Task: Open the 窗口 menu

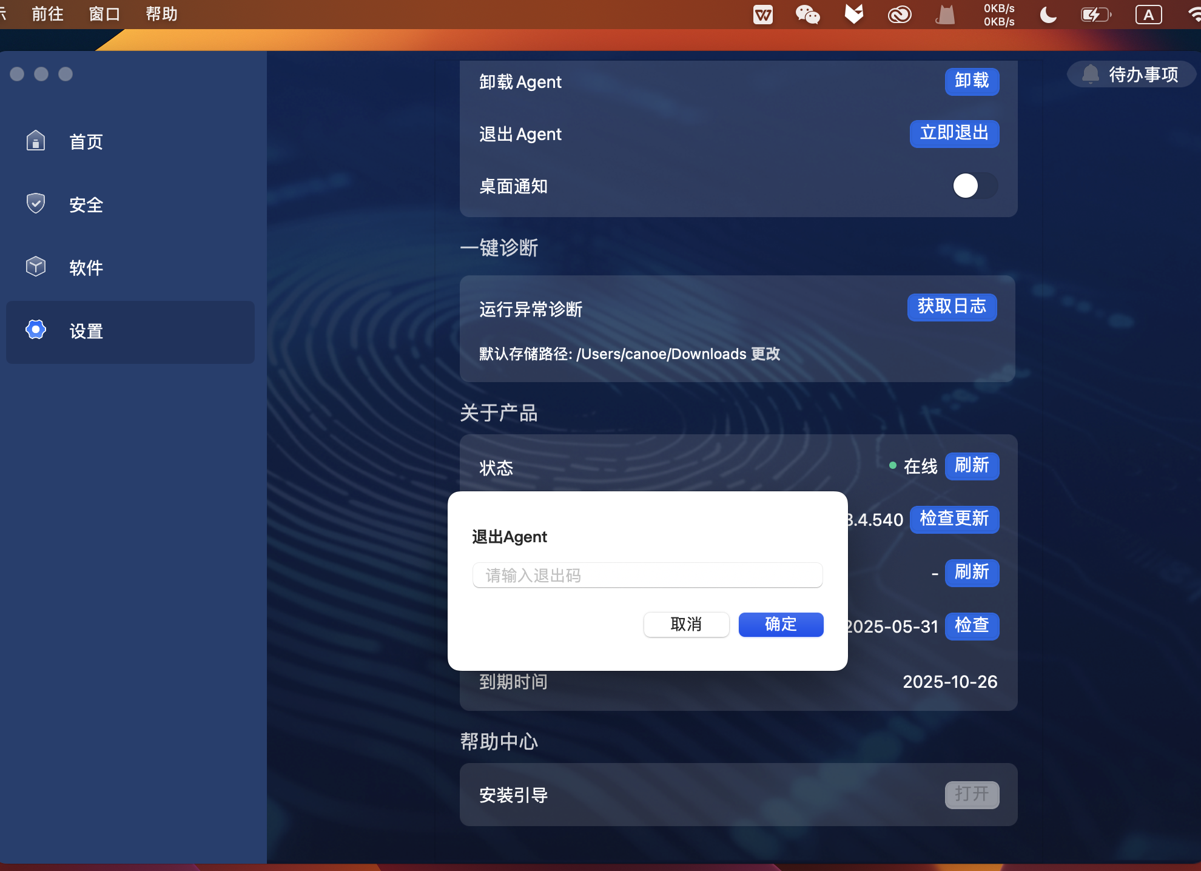Action: click(104, 13)
